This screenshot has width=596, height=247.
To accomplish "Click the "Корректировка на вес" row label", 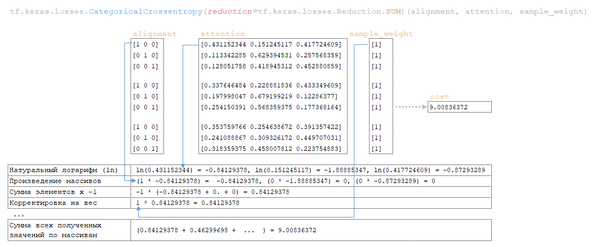I will pos(54,203).
